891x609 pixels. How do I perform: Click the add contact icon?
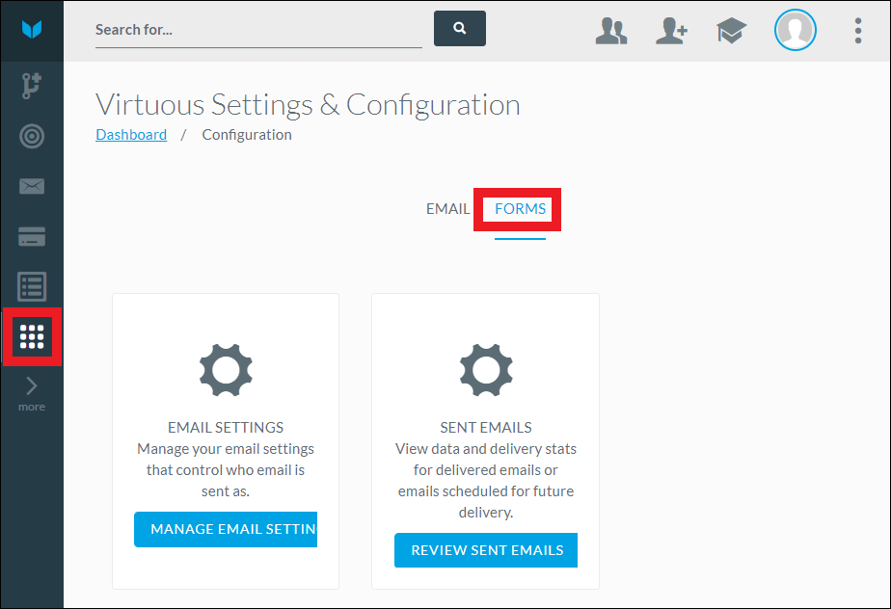(672, 31)
